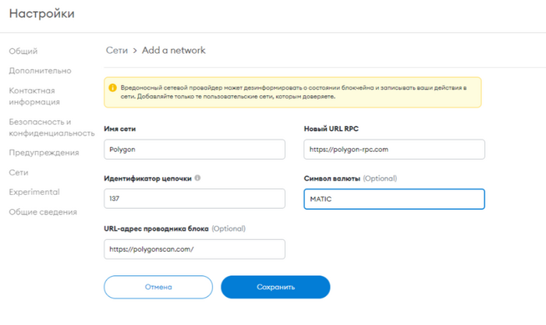Image resolution: width=546 pixels, height=325 pixels.
Task: Select Сети in the sidebar
Action: pyautogui.click(x=19, y=172)
